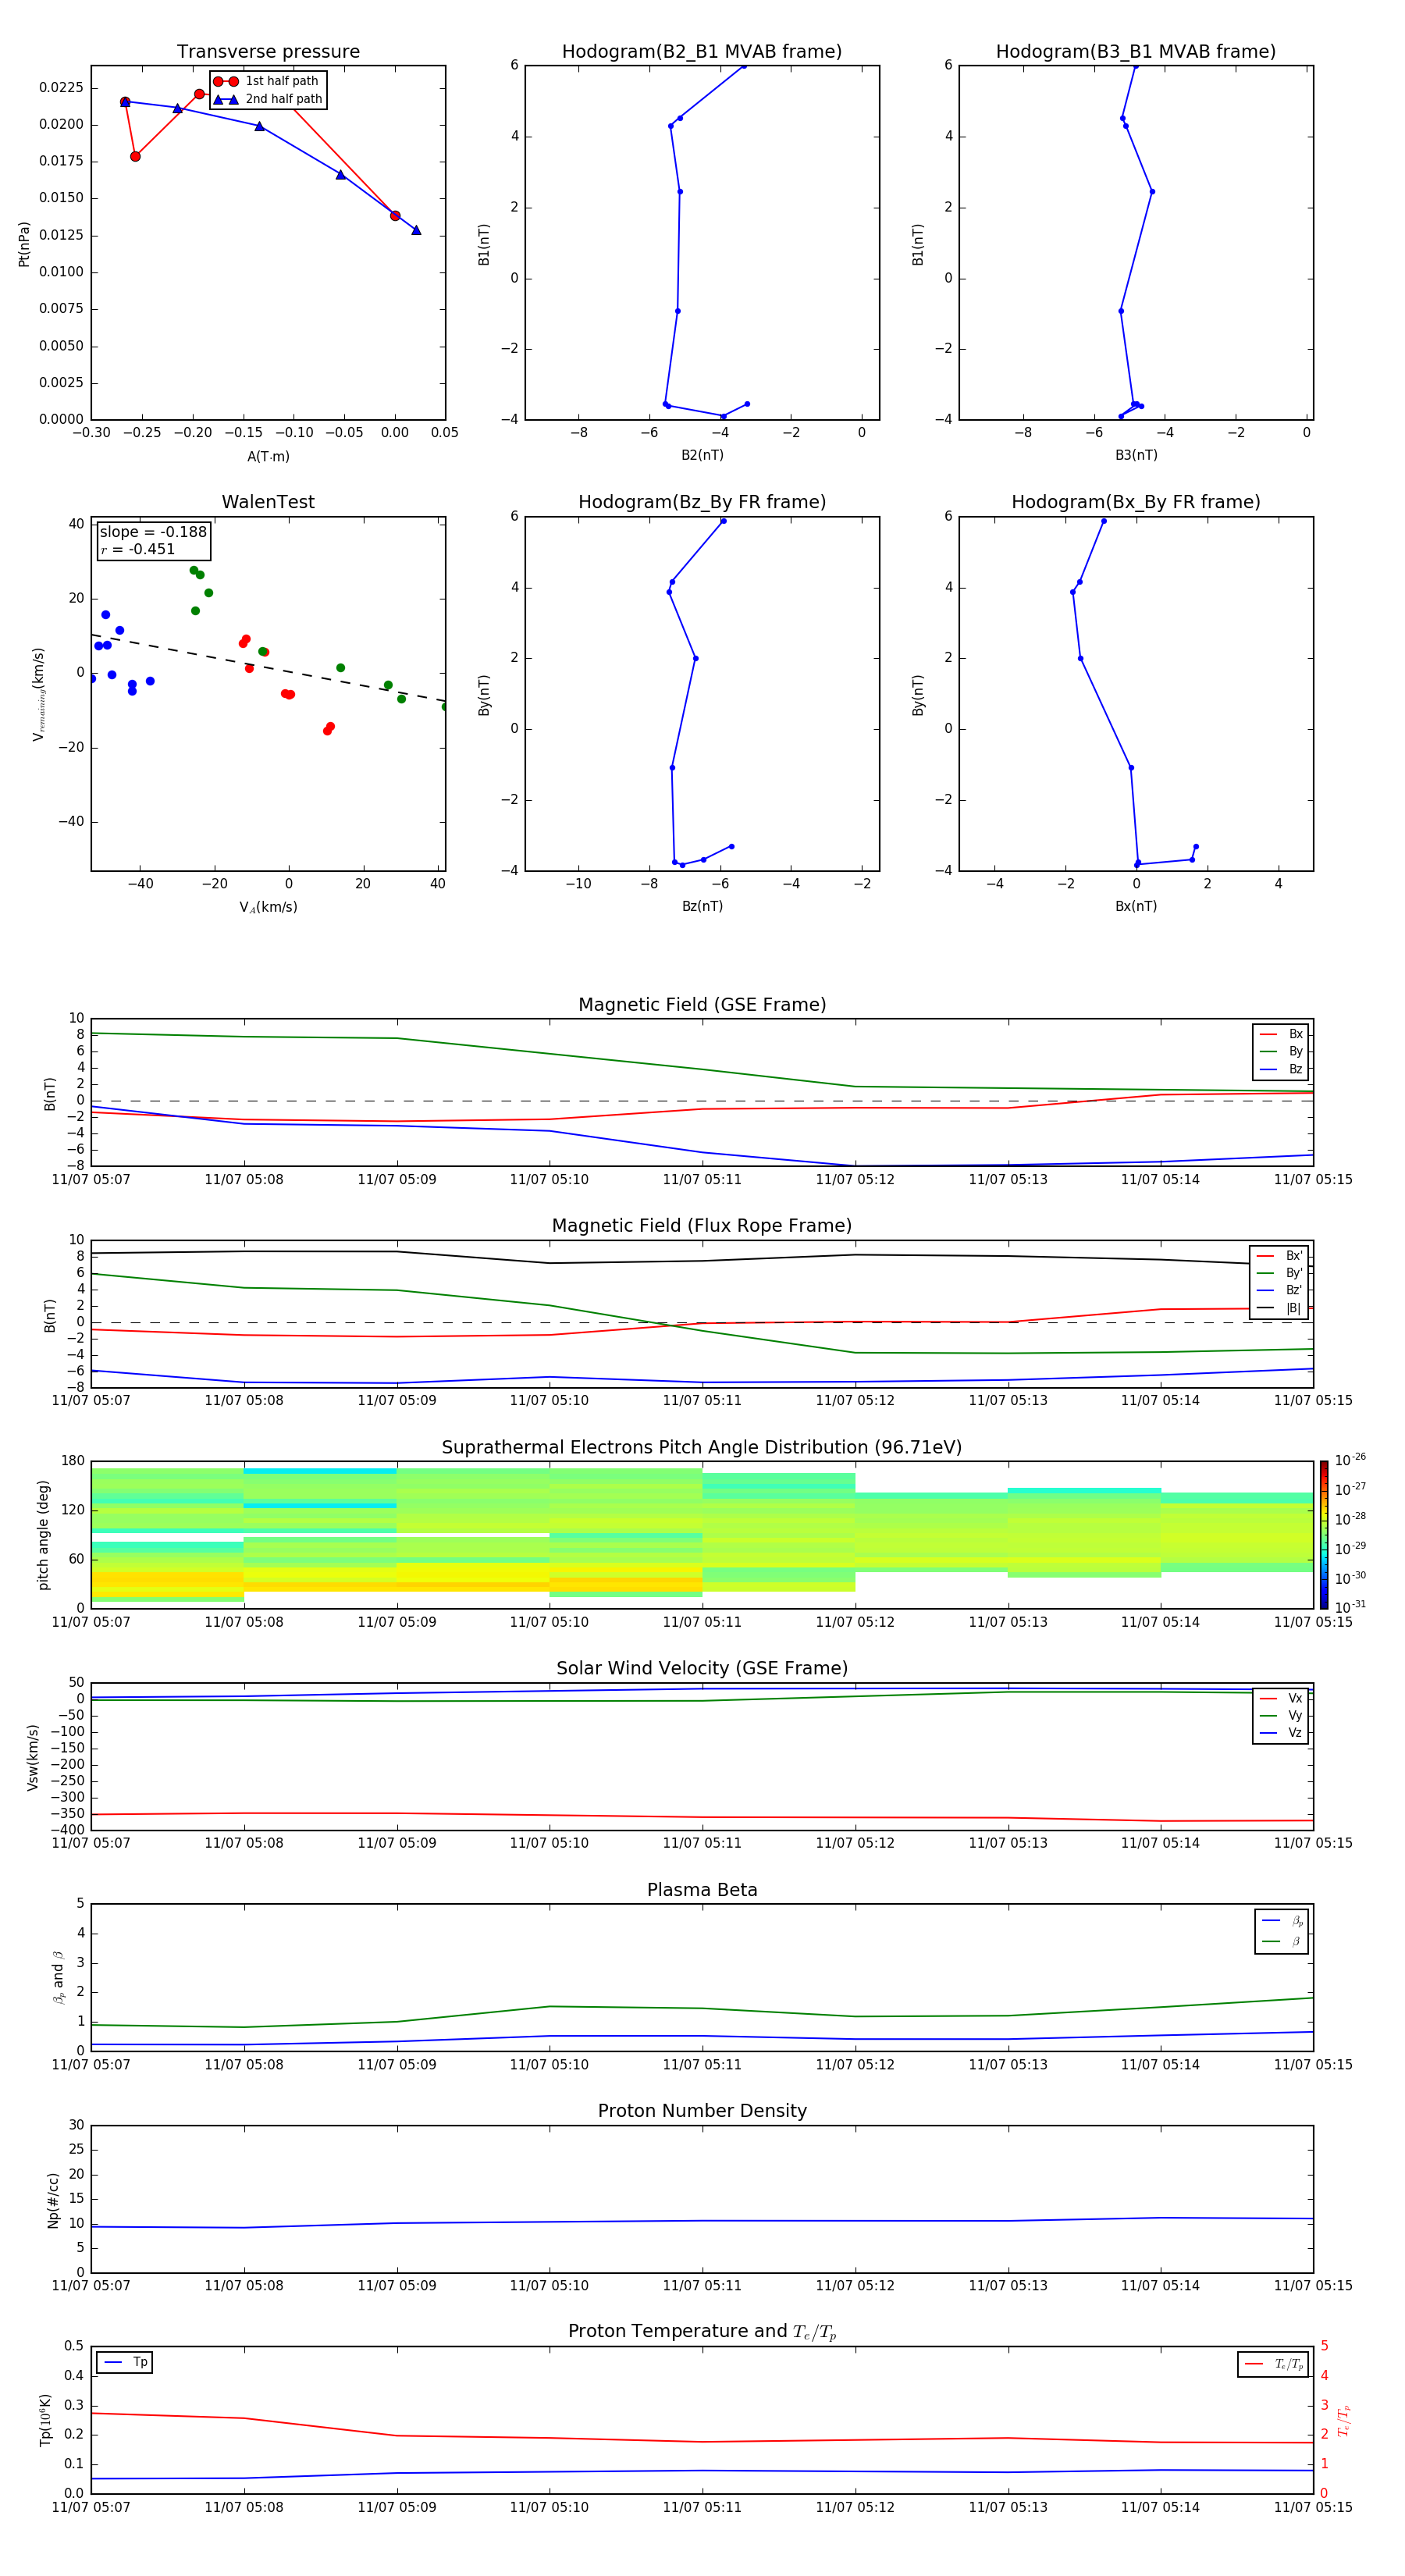Image resolution: width=1405 pixels, height=2576 pixels.
Task: Click the "Hodogram(Bx_By FR frame)" title
Action: click(x=1135, y=502)
